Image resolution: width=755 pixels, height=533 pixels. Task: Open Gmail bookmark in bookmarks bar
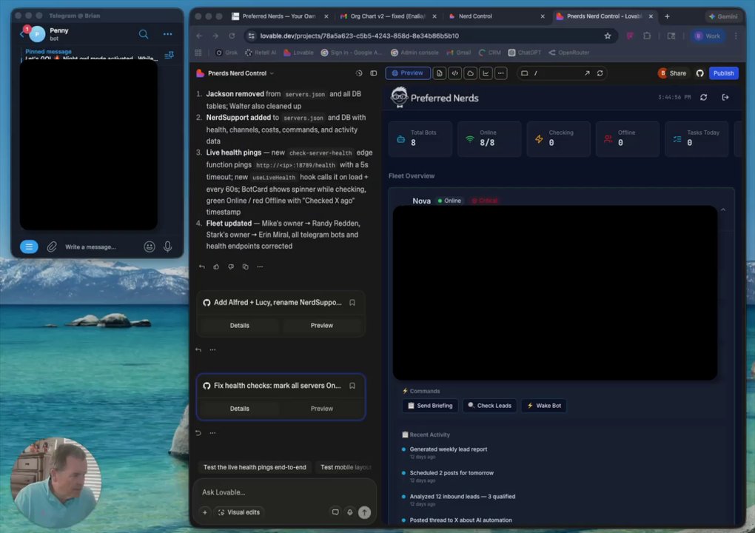click(x=458, y=53)
